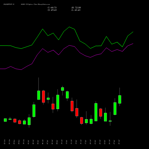Select the tall green candle for 21 Jul

click(x=96, y=112)
